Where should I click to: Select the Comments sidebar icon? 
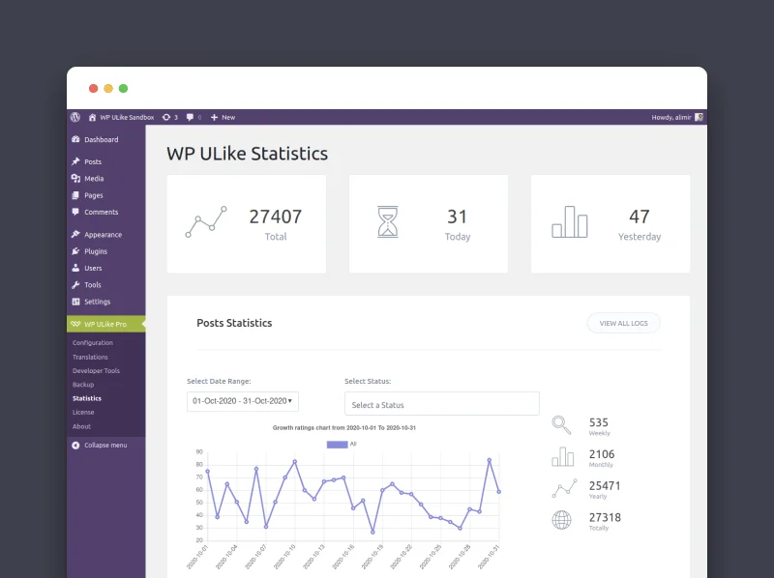[x=77, y=213]
